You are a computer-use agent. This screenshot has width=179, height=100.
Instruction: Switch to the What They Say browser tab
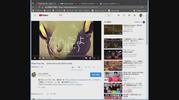(x=46, y=4)
